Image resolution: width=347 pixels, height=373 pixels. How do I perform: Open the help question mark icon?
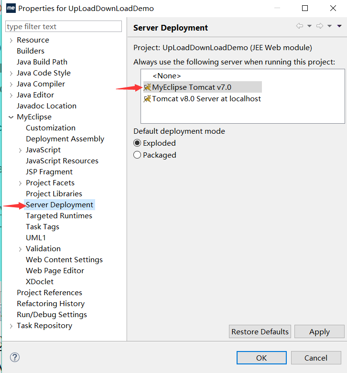point(15,357)
